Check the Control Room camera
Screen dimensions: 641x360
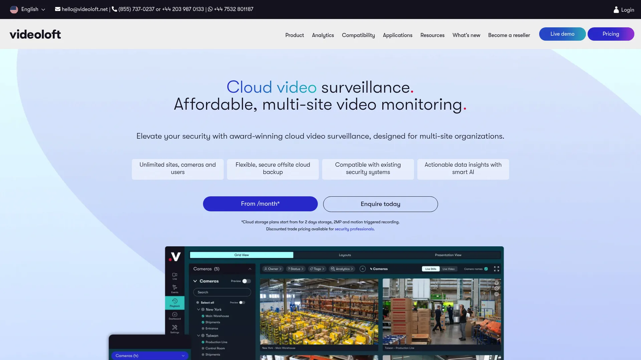point(203,348)
